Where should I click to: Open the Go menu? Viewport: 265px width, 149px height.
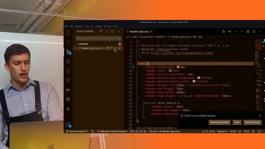[92, 26]
